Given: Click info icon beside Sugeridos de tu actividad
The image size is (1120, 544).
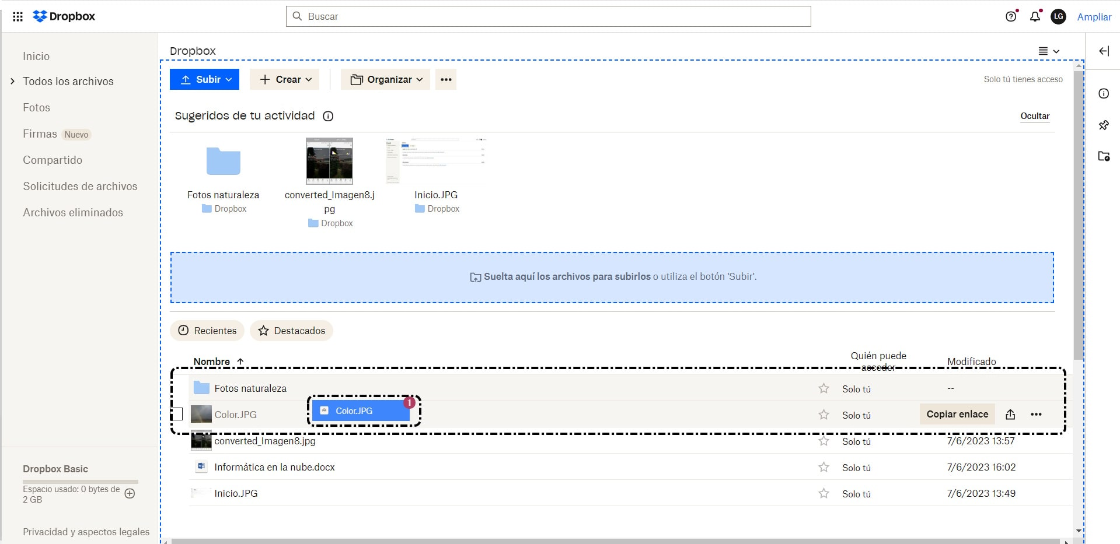Looking at the screenshot, I should 328,116.
